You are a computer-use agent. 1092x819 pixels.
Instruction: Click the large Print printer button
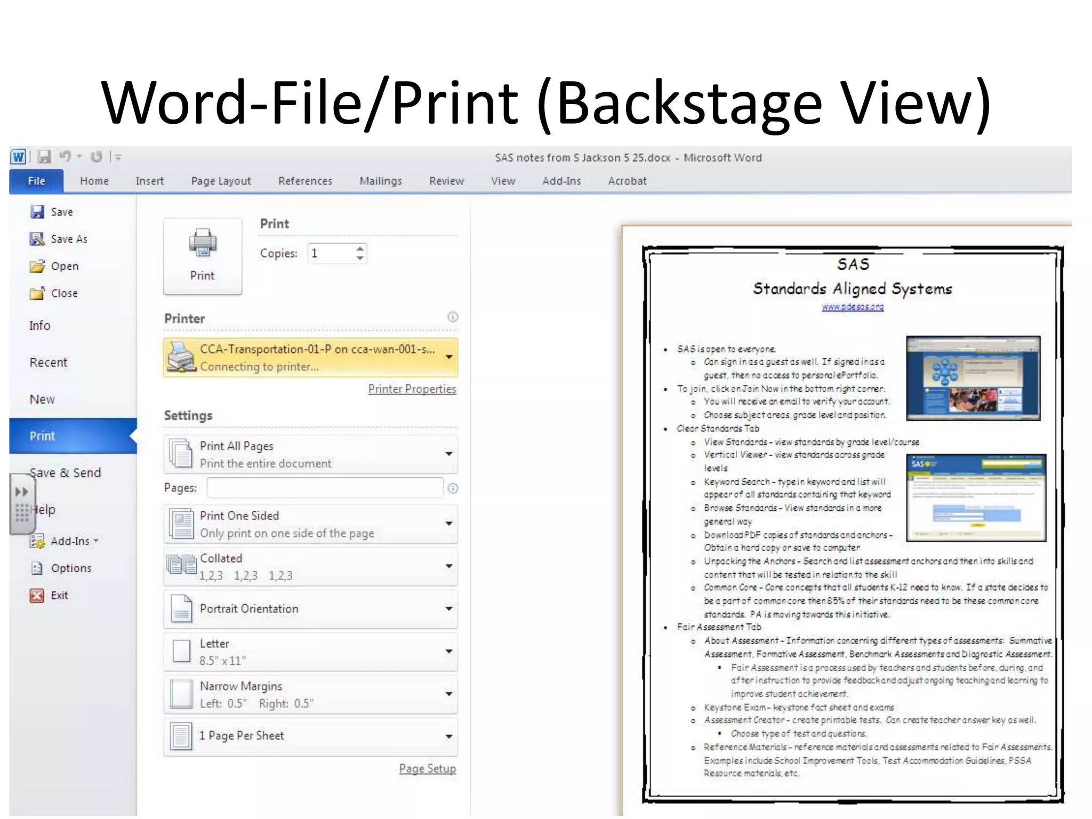click(x=203, y=256)
